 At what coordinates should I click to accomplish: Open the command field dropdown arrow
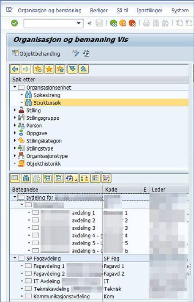(x=79, y=23)
